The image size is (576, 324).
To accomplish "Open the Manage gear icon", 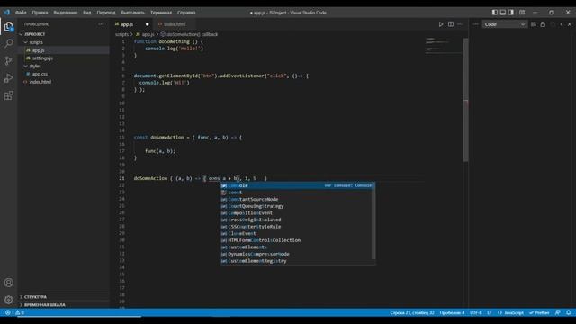I will pyautogui.click(x=8, y=300).
